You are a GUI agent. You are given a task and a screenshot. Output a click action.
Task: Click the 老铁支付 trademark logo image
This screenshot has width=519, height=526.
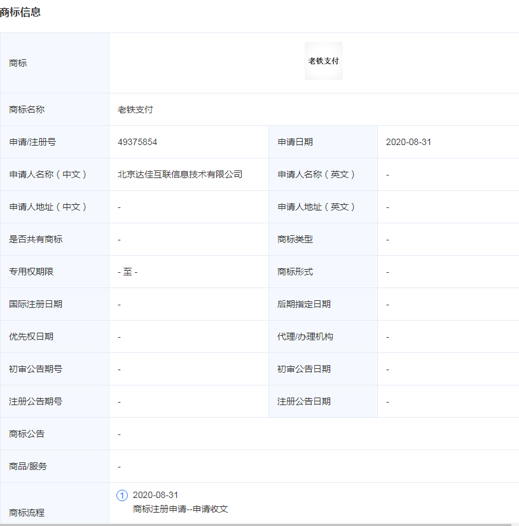(323, 60)
